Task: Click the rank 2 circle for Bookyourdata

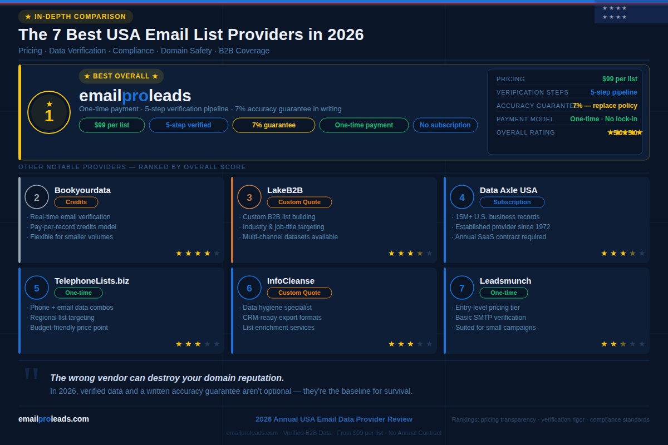Action: point(37,197)
